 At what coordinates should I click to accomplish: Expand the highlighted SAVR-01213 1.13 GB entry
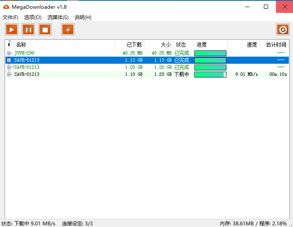[x=9, y=60]
